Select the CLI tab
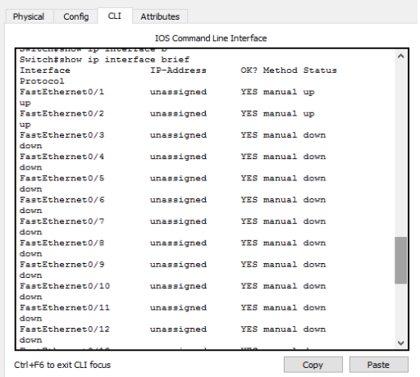Viewport: 420px width, 377px height. coord(115,16)
